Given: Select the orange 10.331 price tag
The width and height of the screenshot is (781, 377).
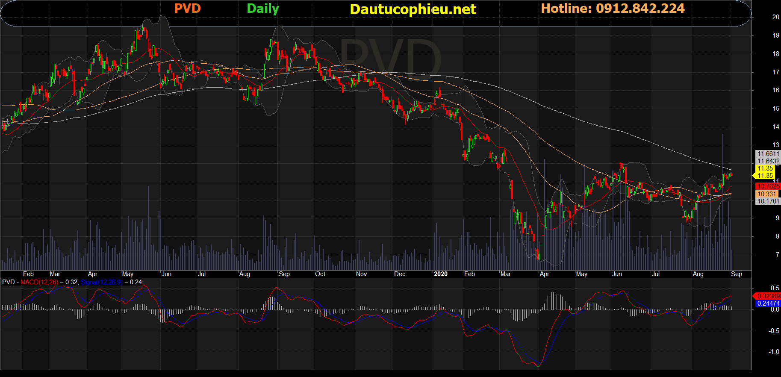Looking at the screenshot, I should 768,194.
